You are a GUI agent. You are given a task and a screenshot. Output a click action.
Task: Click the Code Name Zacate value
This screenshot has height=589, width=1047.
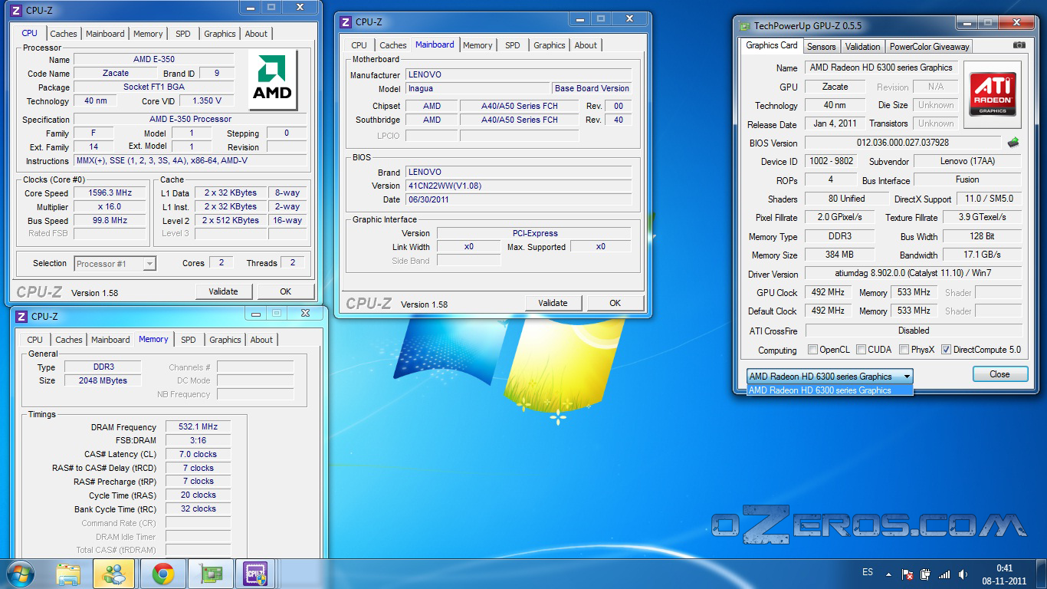tap(116, 74)
